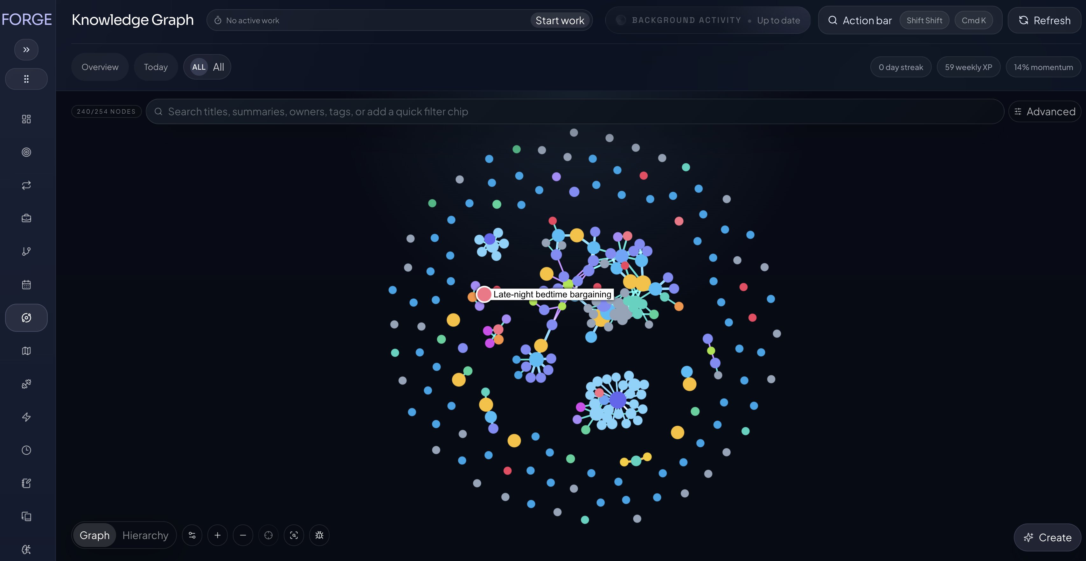Open the debug bug icon in graph controls
The width and height of the screenshot is (1086, 561).
[319, 535]
